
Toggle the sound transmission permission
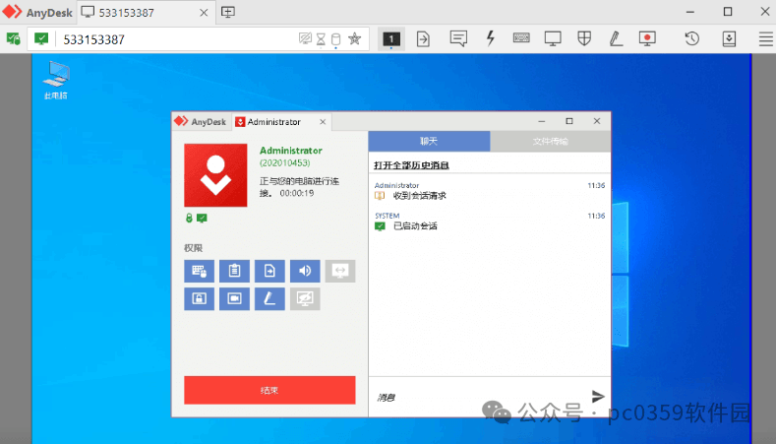coord(305,271)
